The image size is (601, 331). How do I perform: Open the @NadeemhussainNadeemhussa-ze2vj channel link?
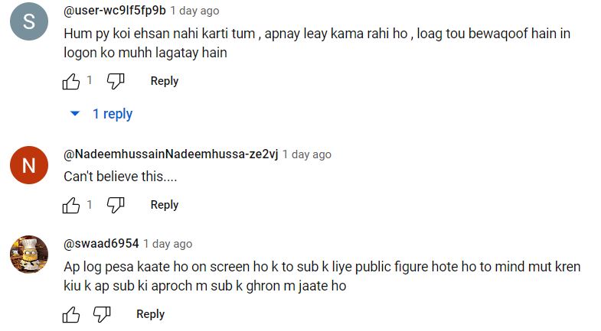point(171,154)
